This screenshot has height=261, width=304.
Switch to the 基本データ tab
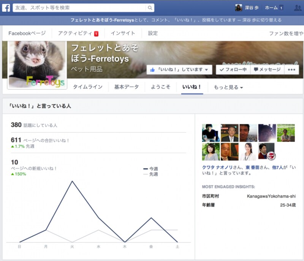click(127, 86)
